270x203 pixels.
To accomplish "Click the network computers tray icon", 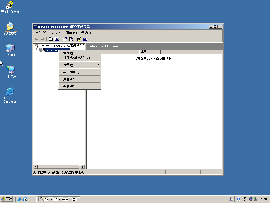I will tap(250, 199).
